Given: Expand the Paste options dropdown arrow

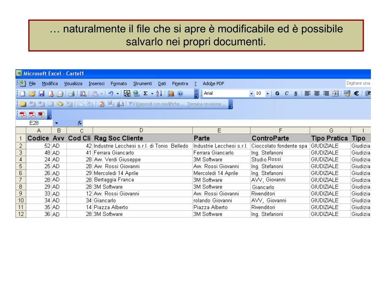Looking at the screenshot, I should pos(101,94).
